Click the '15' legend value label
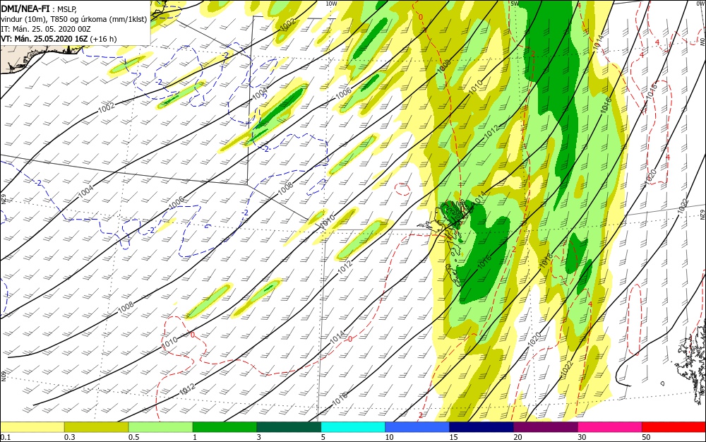The height and width of the screenshot is (442, 706). pyautogui.click(x=453, y=437)
